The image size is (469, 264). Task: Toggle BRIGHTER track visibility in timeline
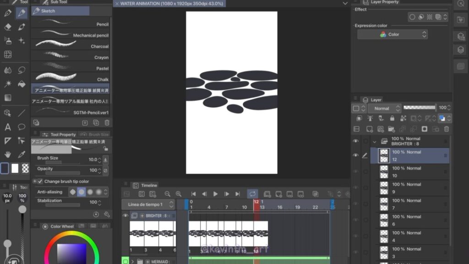coord(125,215)
